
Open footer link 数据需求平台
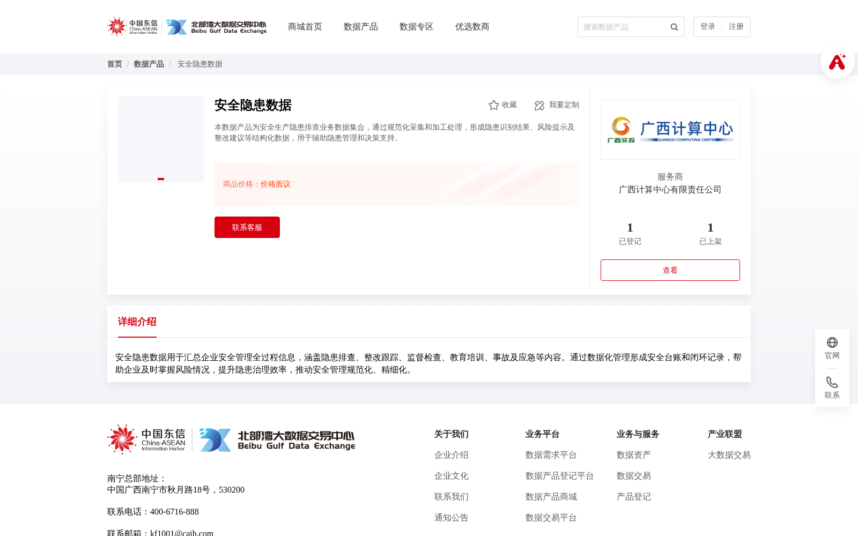pos(551,455)
